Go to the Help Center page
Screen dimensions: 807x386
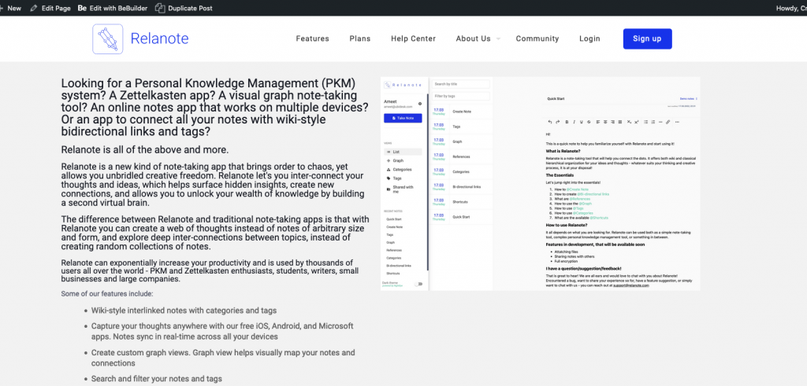413,39
